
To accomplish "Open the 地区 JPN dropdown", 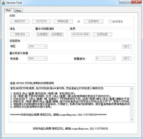I will pyautogui.click(x=37, y=47).
